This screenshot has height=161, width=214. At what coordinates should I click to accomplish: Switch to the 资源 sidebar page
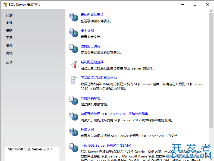tap(9, 45)
